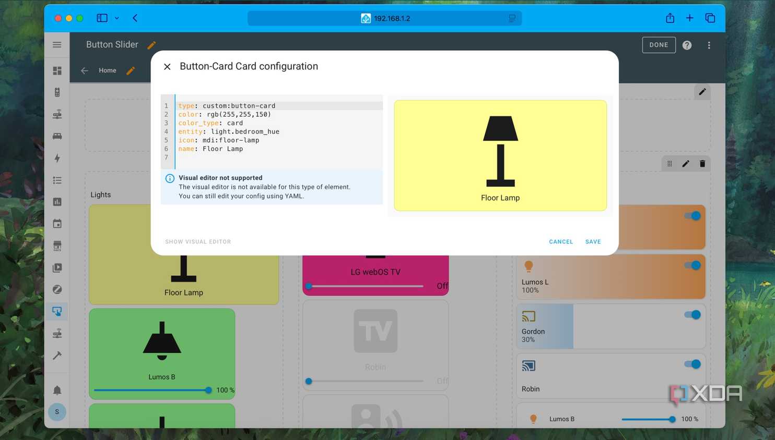
Task: Click the browser Share icon
Action: click(x=670, y=18)
